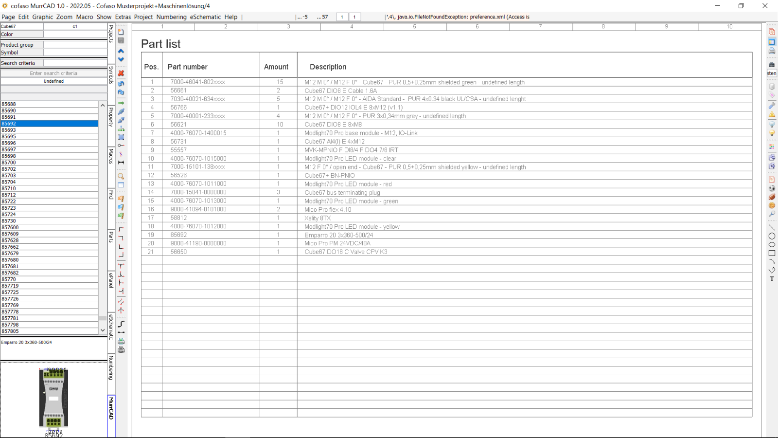Open the Extras menu
Viewport: 778px width, 438px height.
(123, 17)
